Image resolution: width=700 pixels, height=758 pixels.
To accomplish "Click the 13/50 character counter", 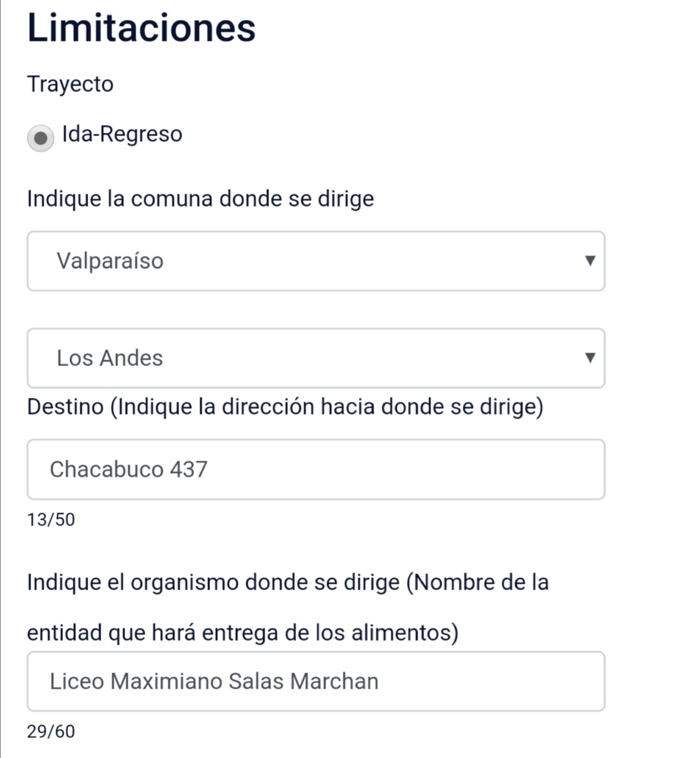I will click(51, 520).
